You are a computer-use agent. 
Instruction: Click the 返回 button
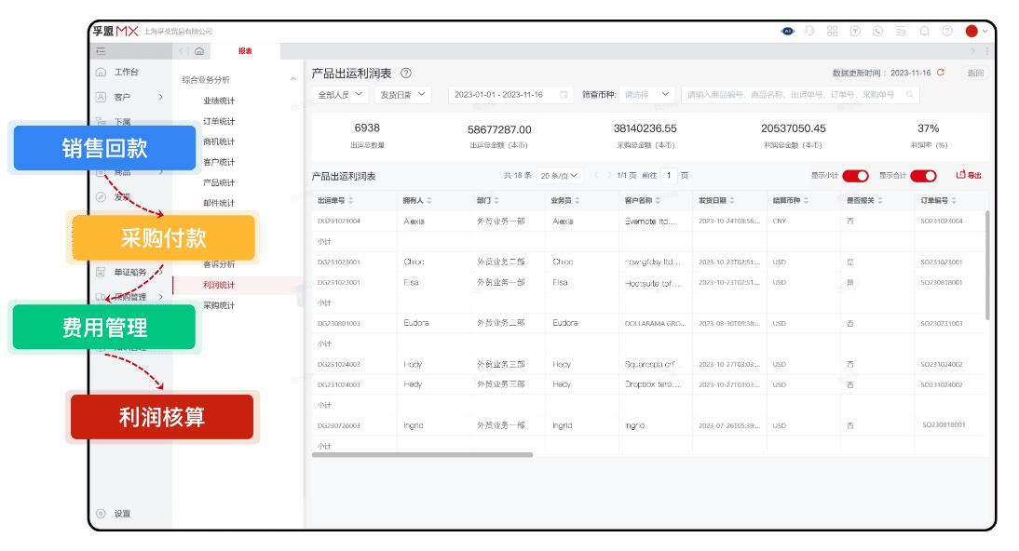[974, 73]
